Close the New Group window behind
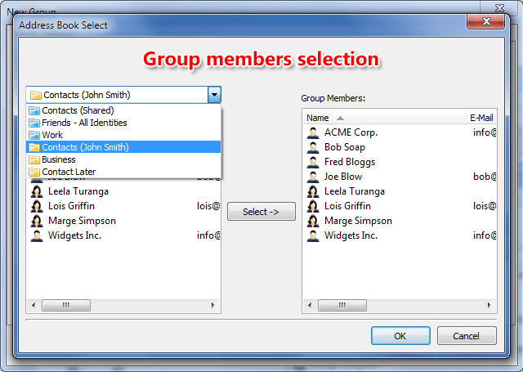The image size is (523, 372). coord(499,7)
